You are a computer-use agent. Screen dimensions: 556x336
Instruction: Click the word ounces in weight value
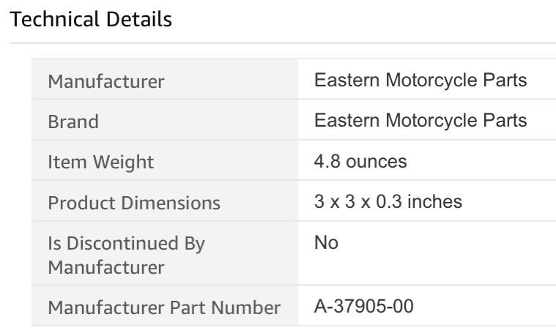376,160
